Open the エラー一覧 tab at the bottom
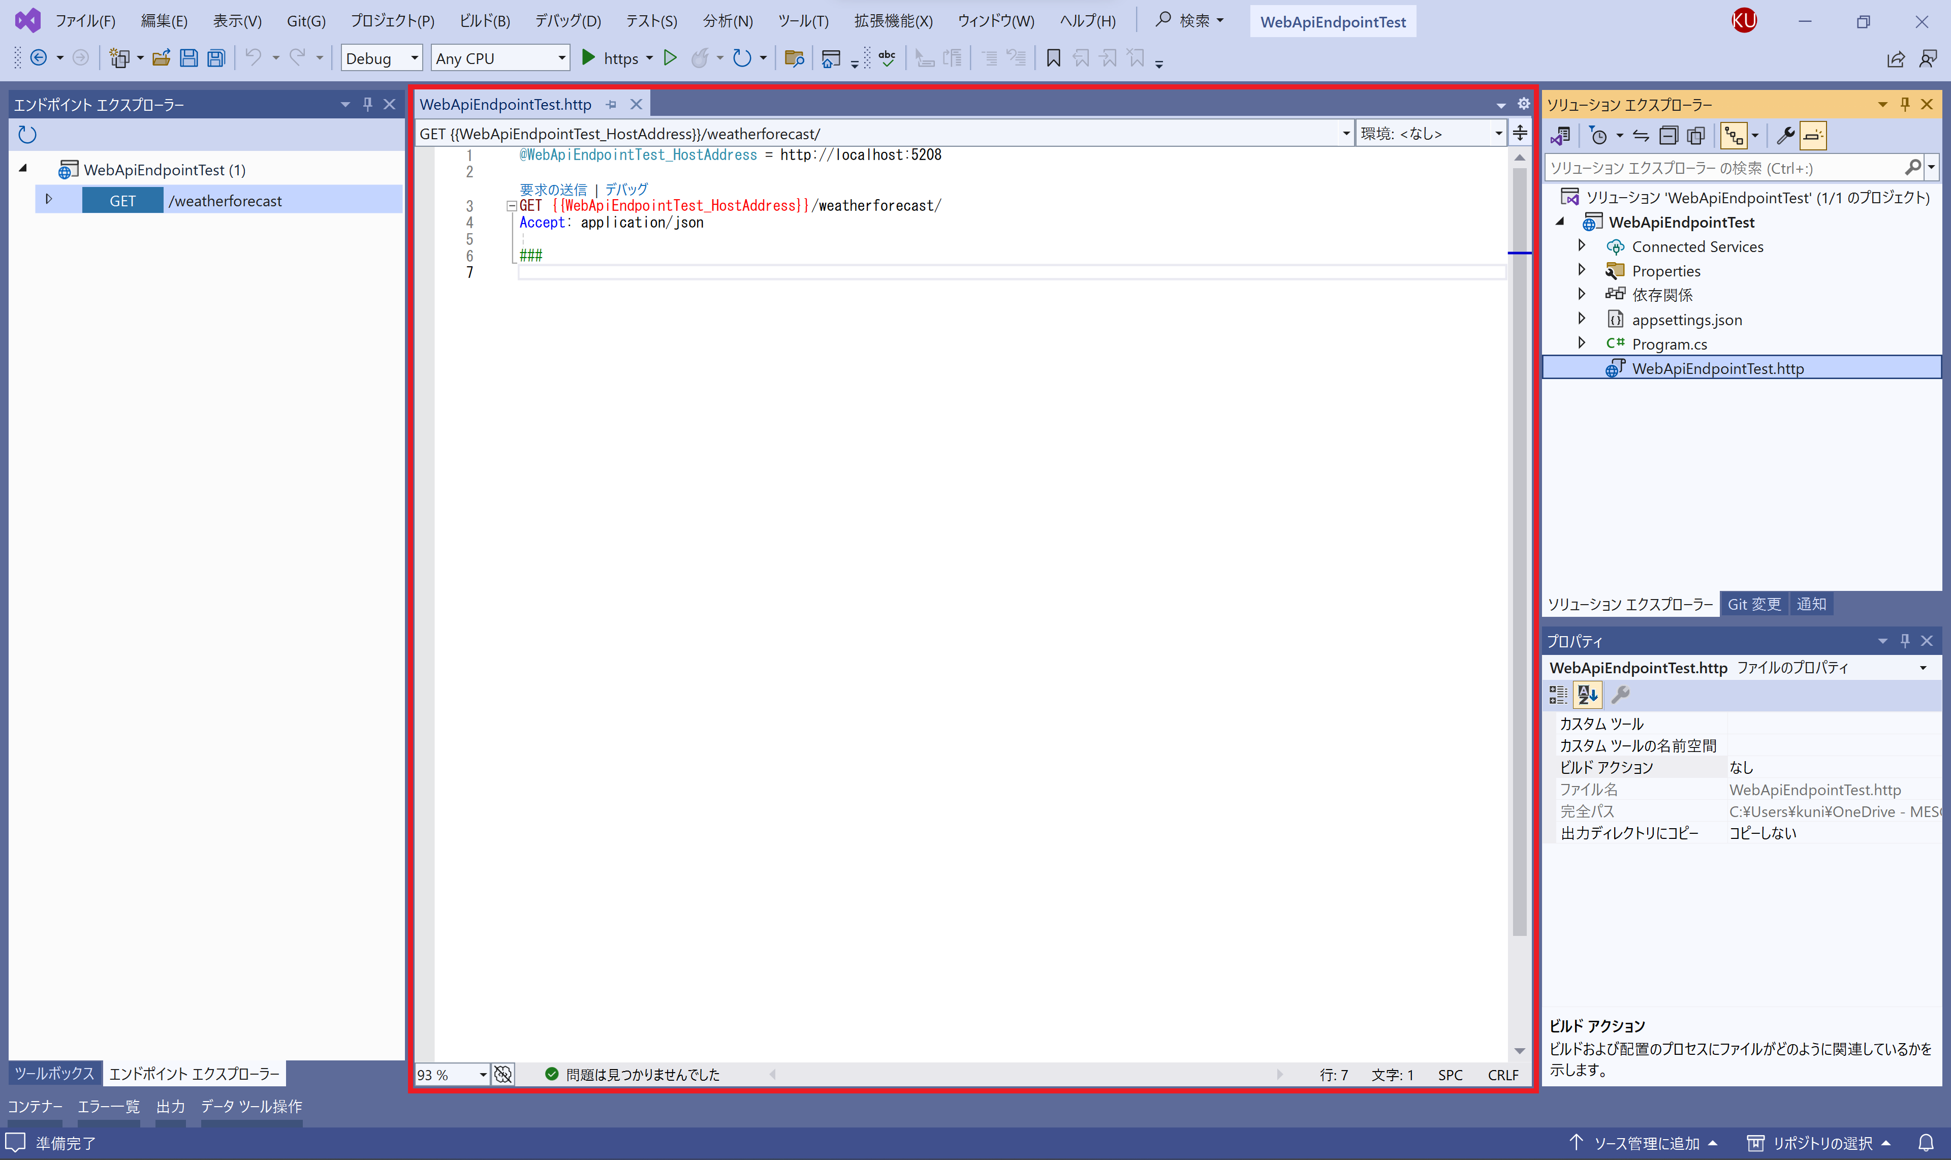 click(x=109, y=1106)
